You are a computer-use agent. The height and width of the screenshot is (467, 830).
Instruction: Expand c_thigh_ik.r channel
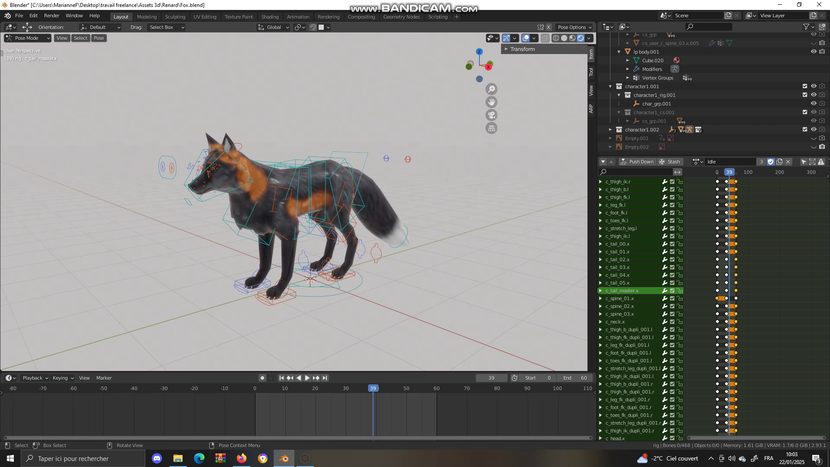[600, 182]
